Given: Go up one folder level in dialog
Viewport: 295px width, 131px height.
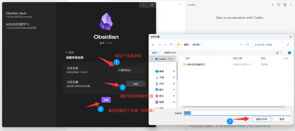Looking at the screenshot, I should pyautogui.click(x=171, y=45).
